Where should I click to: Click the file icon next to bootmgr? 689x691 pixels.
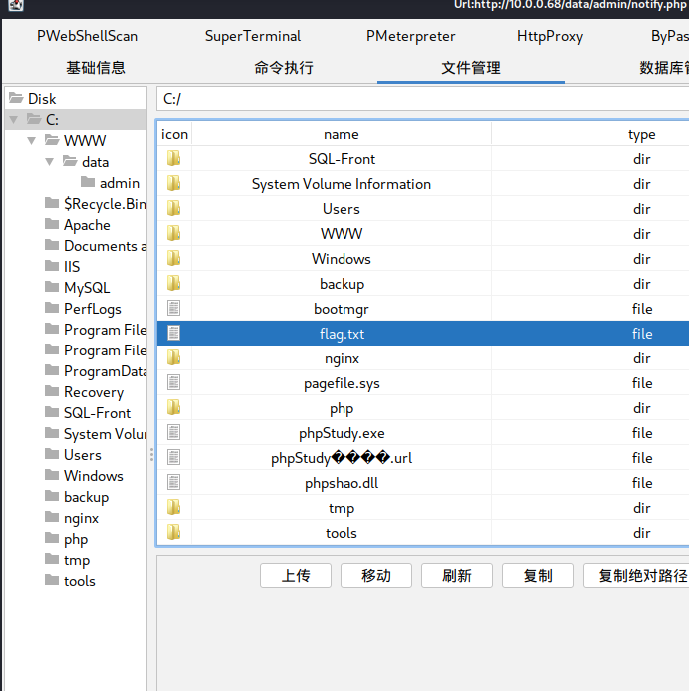pyautogui.click(x=174, y=309)
